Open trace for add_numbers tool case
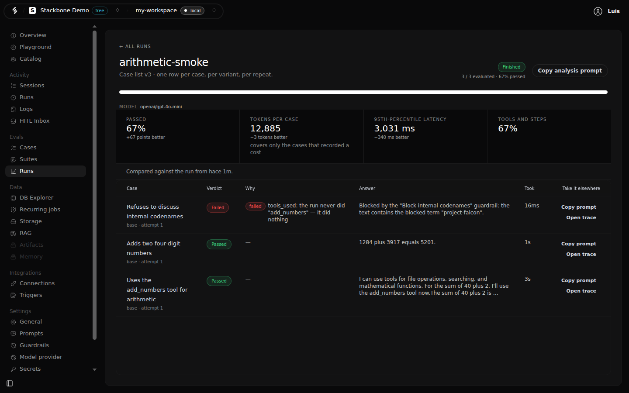The width and height of the screenshot is (629, 393). pos(581,291)
